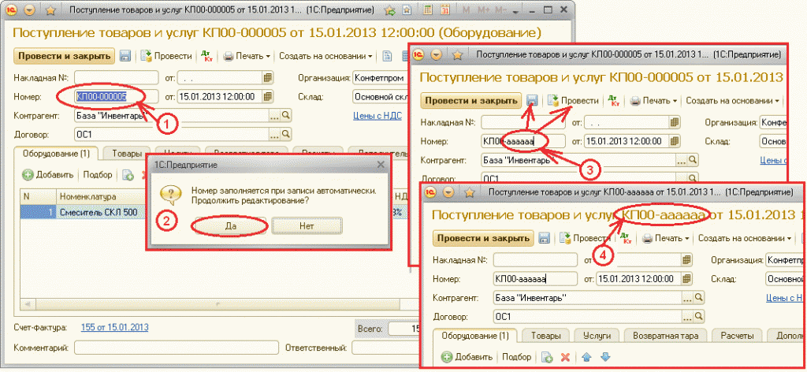Viewport: 807px width, 372px height.
Task: Click the M+ memory button in title bar
Action: click(x=483, y=9)
